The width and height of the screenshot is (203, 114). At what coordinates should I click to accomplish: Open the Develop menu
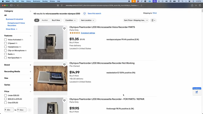(x=45, y=1)
